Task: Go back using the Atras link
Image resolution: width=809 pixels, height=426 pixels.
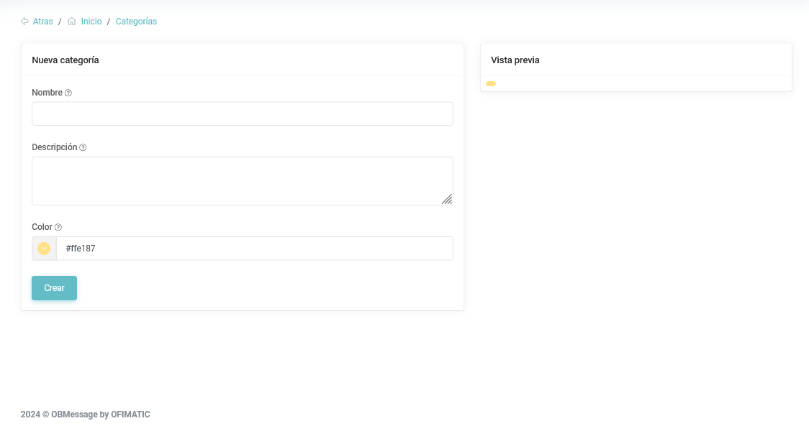Action: click(42, 22)
